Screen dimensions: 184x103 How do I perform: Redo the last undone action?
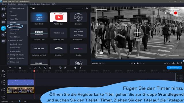(15, 68)
